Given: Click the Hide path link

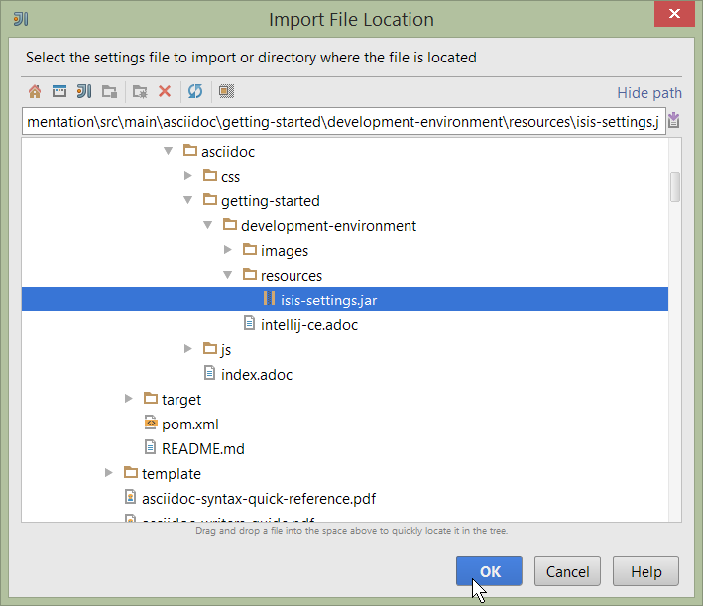Looking at the screenshot, I should pos(648,93).
